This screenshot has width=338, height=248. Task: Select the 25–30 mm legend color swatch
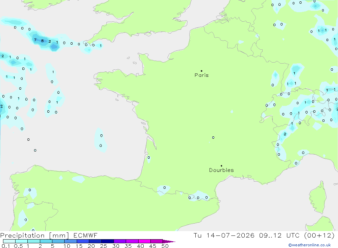click(107, 241)
